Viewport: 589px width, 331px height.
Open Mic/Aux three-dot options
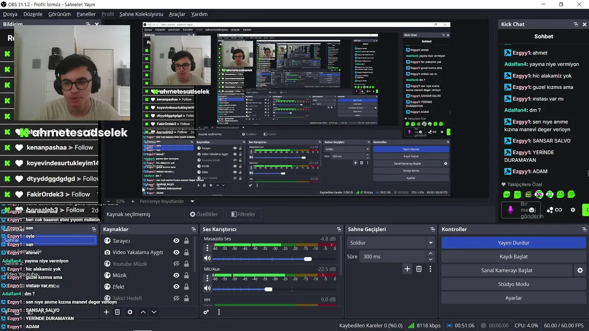(x=208, y=278)
